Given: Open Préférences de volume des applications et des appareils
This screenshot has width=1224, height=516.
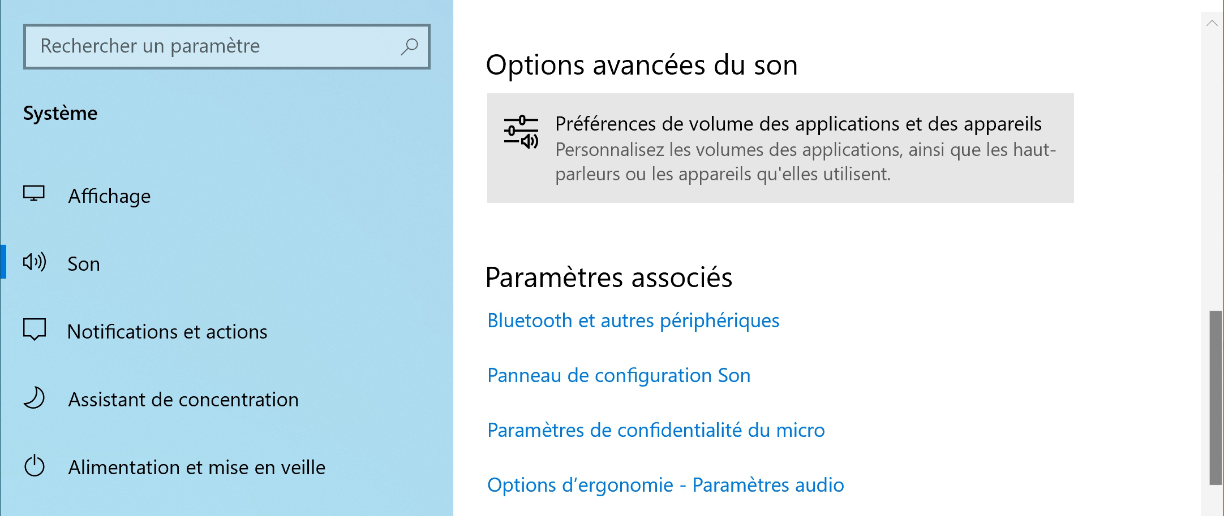Looking at the screenshot, I should [780, 148].
